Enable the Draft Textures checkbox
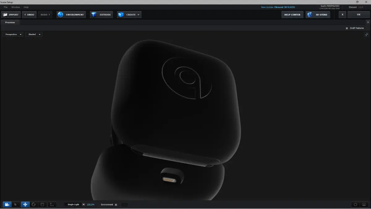Screen dimensions: 371x209 [x=347, y=28]
